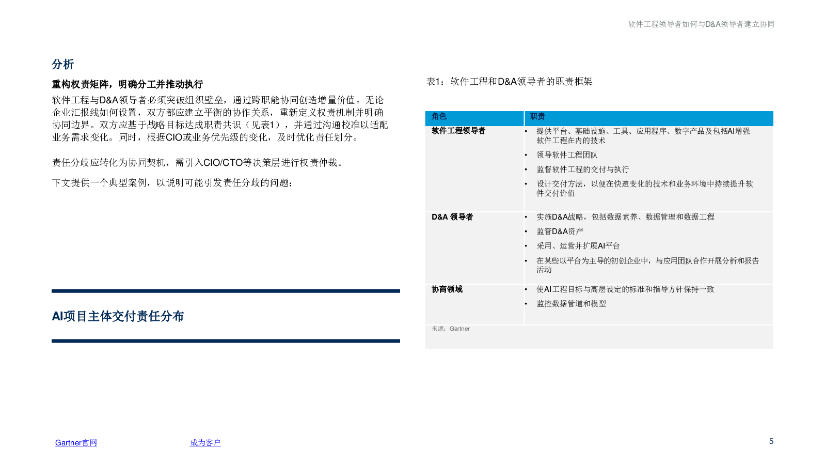Click the AI项目主体交付责任分布 title
This screenshot has width=825, height=465.
(x=118, y=316)
